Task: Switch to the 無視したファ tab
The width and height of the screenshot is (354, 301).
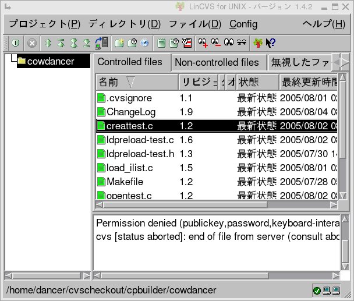Action: (x=299, y=62)
